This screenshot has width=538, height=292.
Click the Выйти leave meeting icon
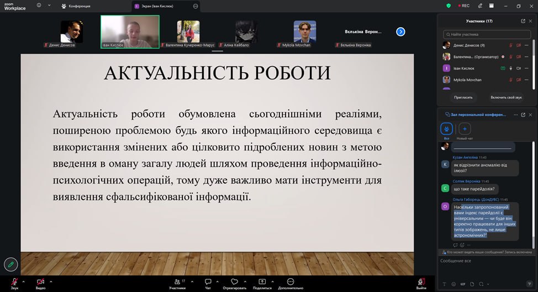coord(421,281)
